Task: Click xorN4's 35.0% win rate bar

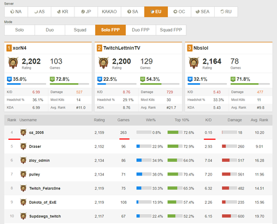Action: pyautogui.click(x=27, y=84)
